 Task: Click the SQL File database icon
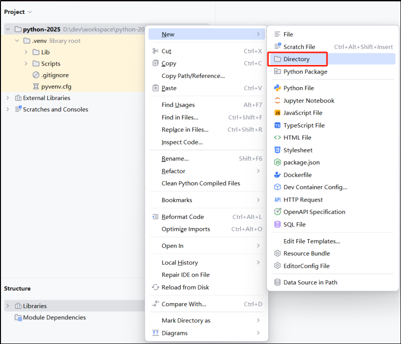(x=277, y=225)
